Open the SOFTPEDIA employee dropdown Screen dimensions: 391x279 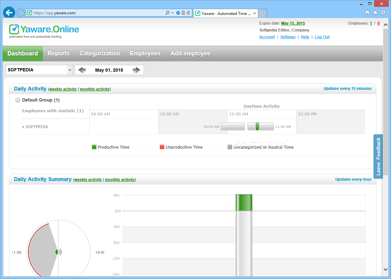(x=39, y=70)
